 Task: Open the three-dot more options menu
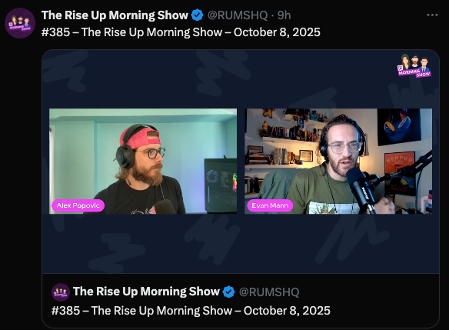click(x=432, y=15)
